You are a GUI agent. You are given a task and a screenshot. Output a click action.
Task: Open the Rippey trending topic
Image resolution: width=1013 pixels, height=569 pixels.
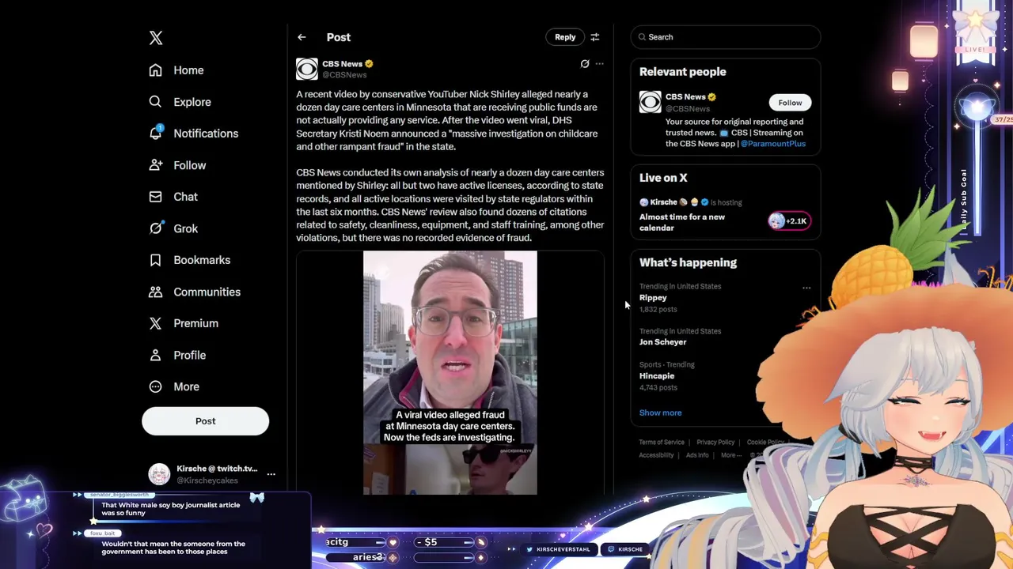(653, 298)
